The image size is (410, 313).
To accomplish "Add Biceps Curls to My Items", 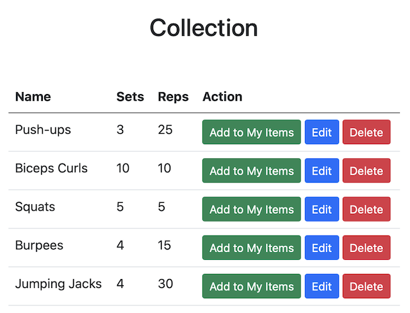I will (x=252, y=171).
